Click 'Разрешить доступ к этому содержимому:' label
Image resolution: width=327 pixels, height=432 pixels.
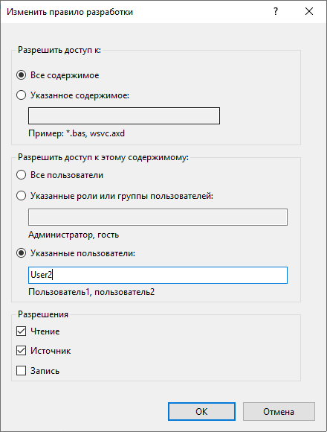(x=103, y=157)
